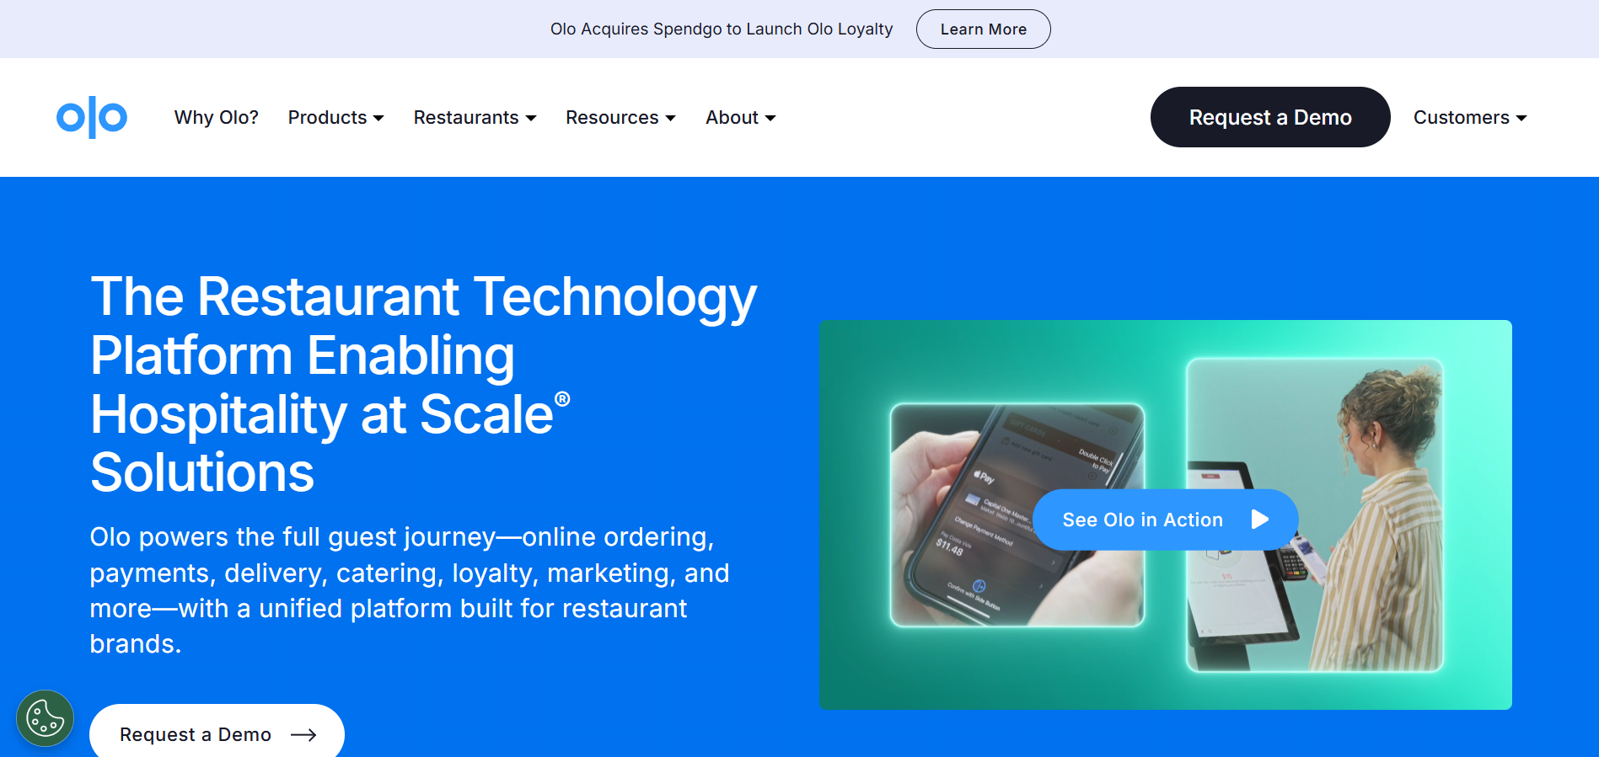This screenshot has width=1599, height=757.
Task: Open the cookie preferences icon
Action: tap(45, 718)
